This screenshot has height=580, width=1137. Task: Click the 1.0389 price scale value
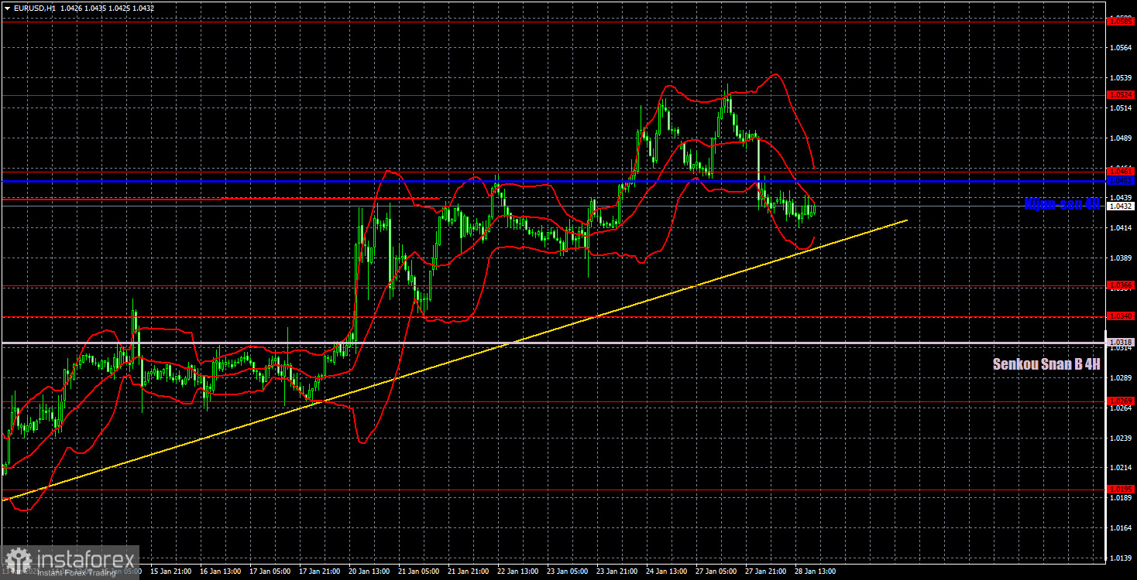tap(1121, 258)
